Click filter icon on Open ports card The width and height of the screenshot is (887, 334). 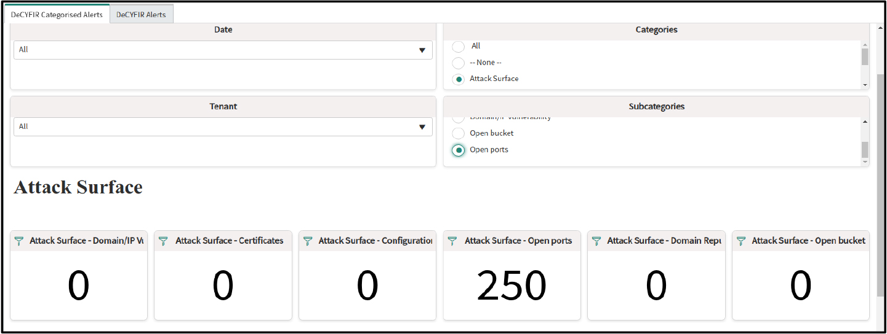[453, 241]
